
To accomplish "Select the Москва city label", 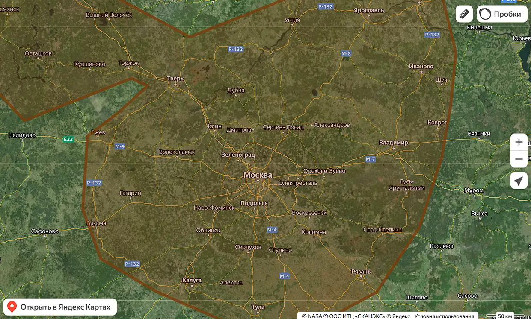I will pyautogui.click(x=258, y=175).
